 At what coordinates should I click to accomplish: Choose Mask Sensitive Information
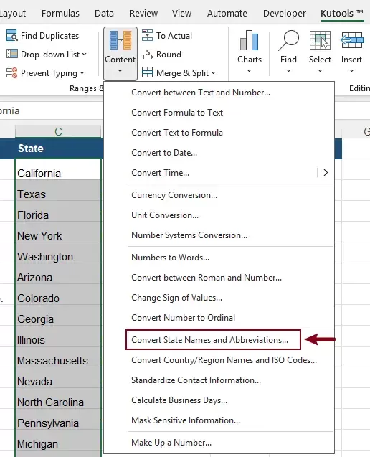click(219, 420)
